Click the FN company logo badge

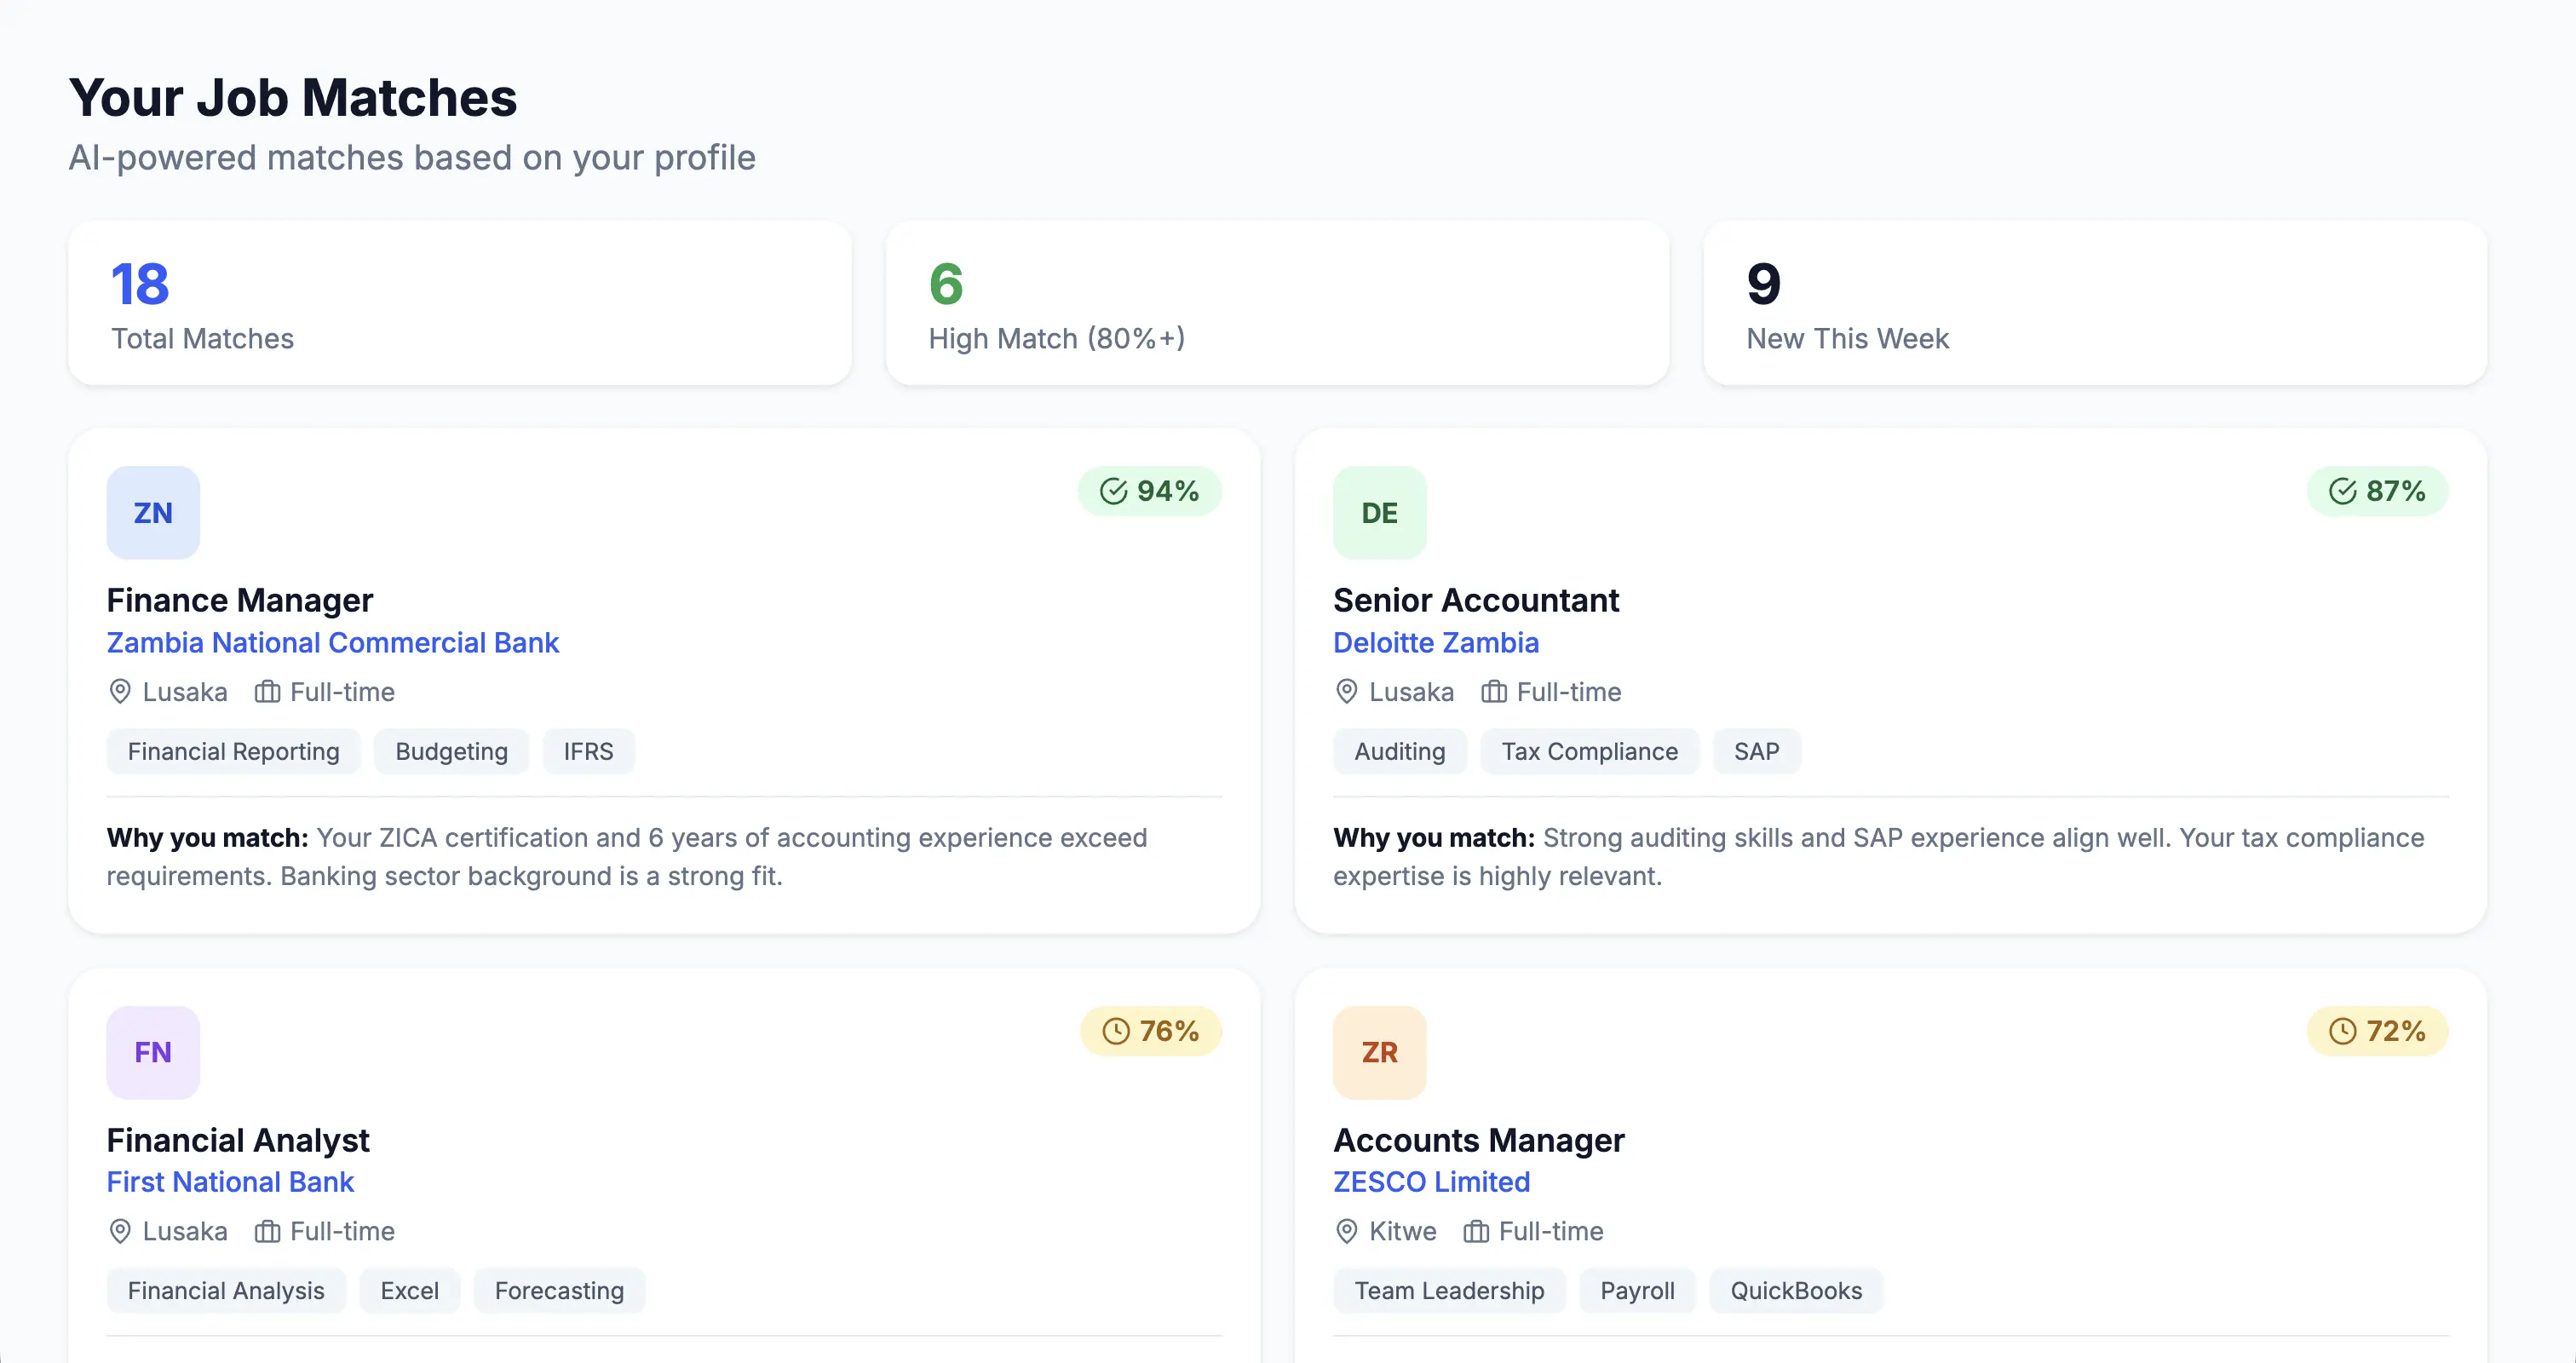click(153, 1052)
